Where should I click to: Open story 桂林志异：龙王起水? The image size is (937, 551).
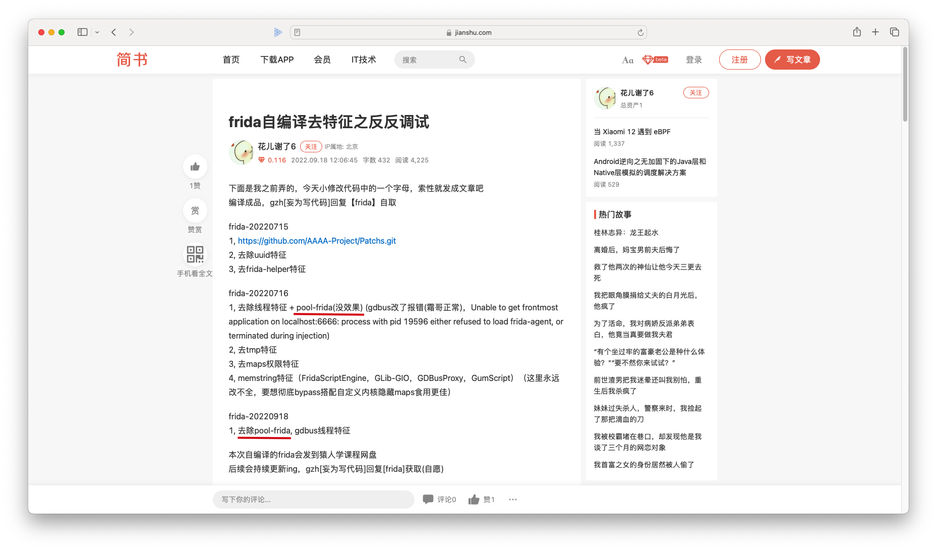coord(626,233)
